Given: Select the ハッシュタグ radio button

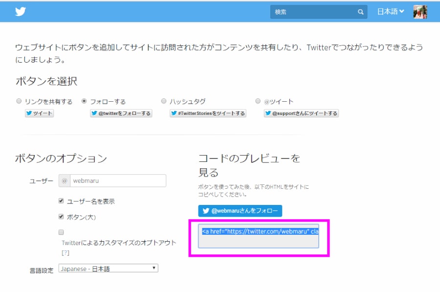Looking at the screenshot, I should (164, 101).
